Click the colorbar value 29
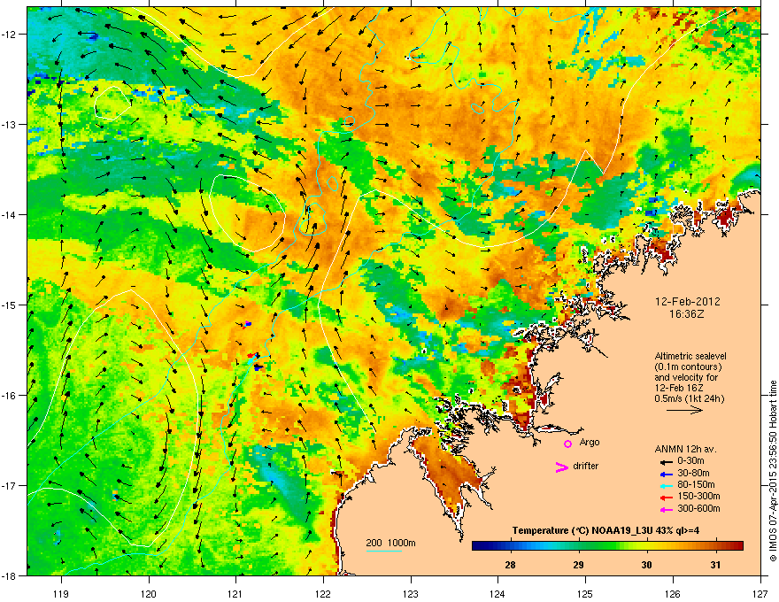The width and height of the screenshot is (779, 602). (578, 565)
